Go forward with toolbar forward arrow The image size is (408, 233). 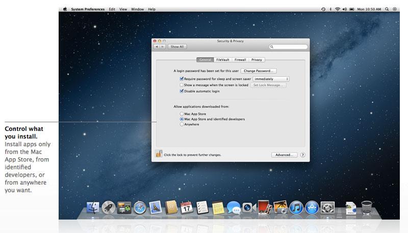pos(163,47)
